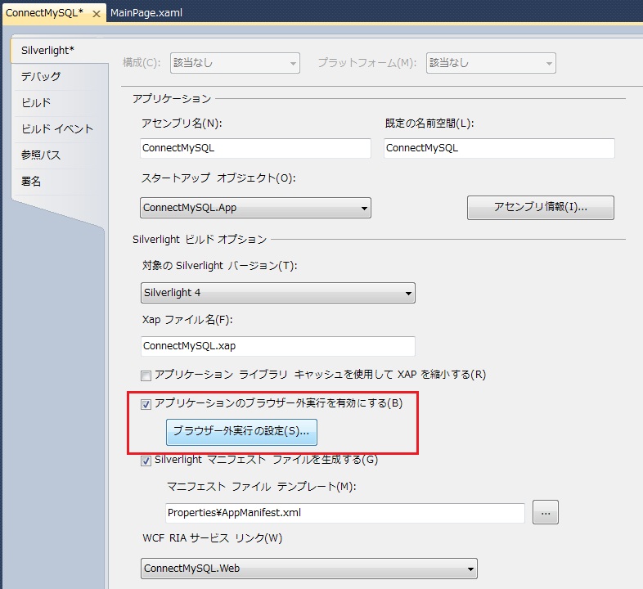The image size is (643, 589).
Task: Toggle Silverlight マニフェスト ファイルを生成する(G) checkbox
Action: click(x=146, y=461)
